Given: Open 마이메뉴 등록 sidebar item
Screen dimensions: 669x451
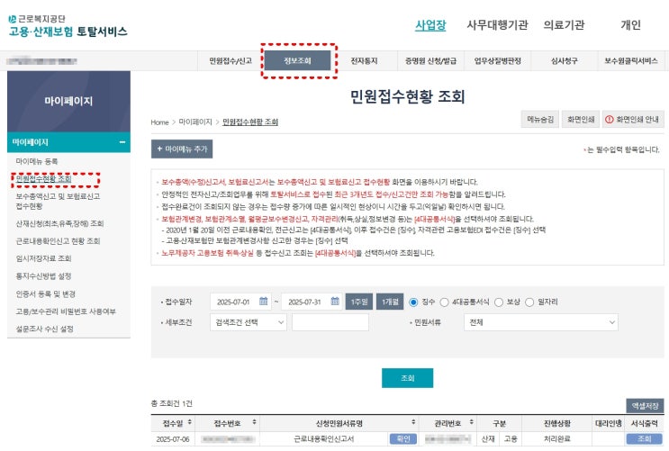Looking at the screenshot, I should coord(37,161).
